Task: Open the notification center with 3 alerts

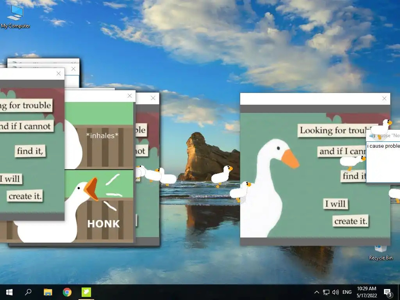Action: click(x=388, y=292)
